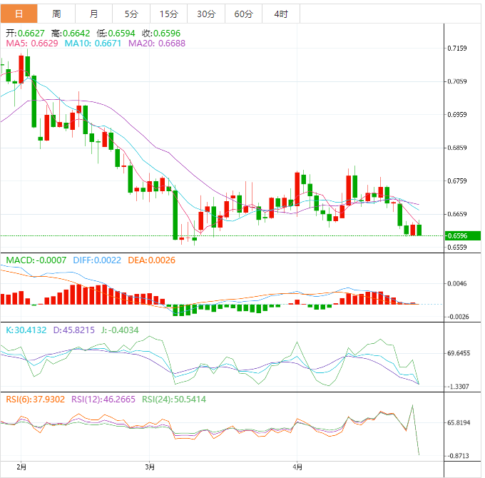
Task: Click the K:30.4132 KDJ label
Action: tap(26, 330)
